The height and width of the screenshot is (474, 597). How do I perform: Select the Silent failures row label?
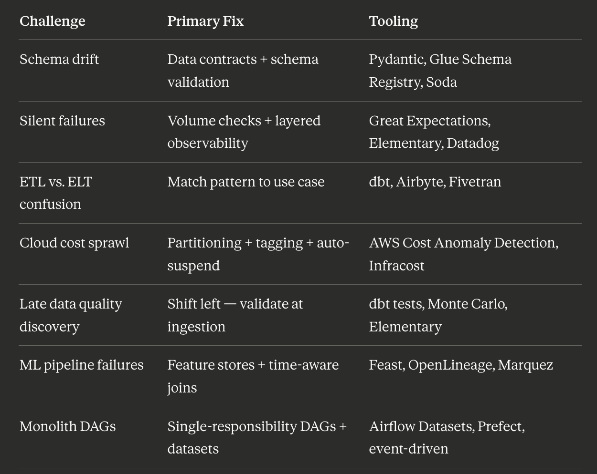pyautogui.click(x=62, y=121)
